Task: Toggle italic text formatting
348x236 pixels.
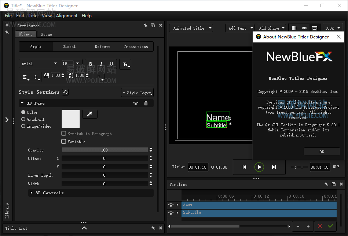Action: (x=101, y=64)
